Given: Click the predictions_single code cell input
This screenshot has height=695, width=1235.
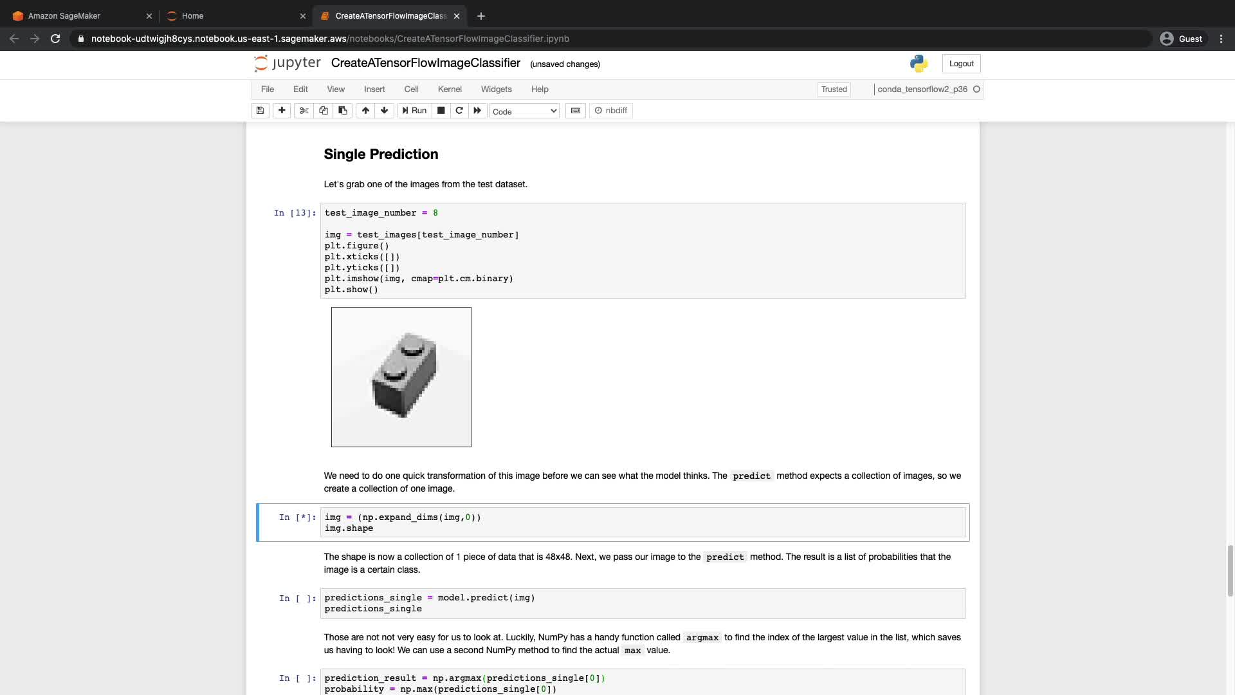Looking at the screenshot, I should (642, 603).
